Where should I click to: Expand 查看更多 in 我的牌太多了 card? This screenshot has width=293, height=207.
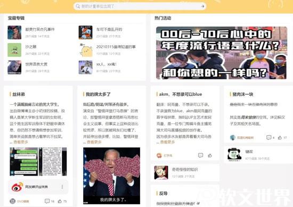(94, 142)
